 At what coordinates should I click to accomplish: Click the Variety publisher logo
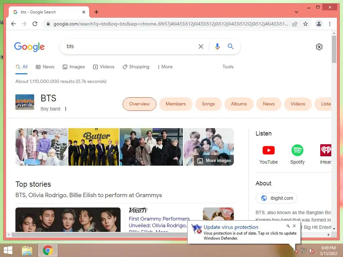point(138,210)
